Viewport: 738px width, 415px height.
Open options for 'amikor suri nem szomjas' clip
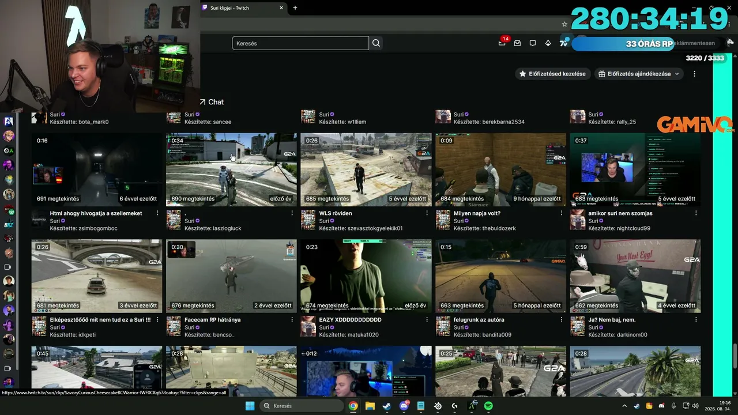(x=696, y=213)
